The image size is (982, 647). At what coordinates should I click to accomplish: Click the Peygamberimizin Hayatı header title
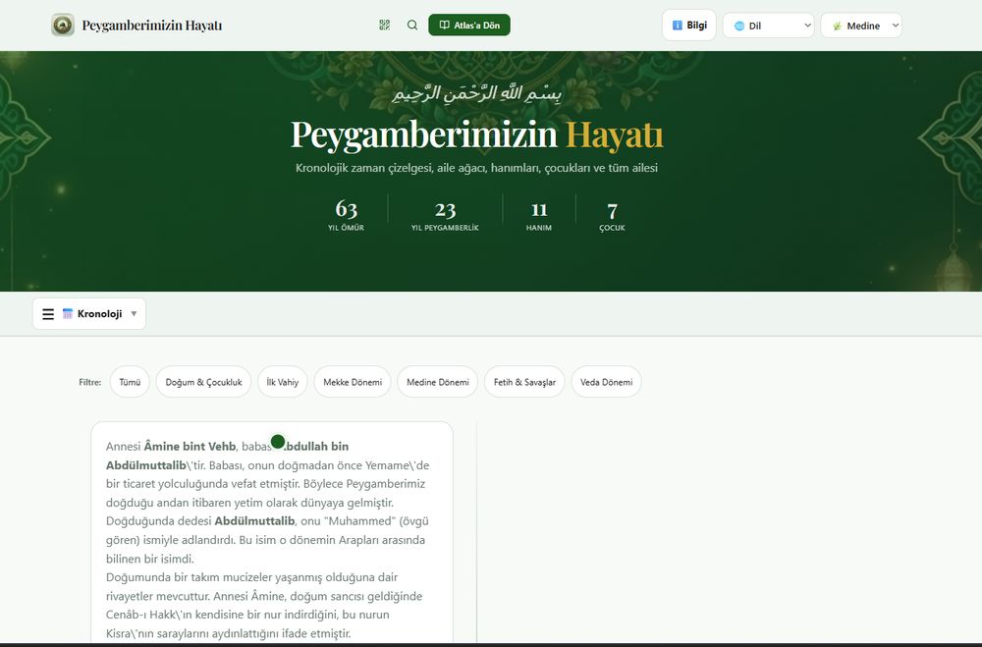coord(152,26)
